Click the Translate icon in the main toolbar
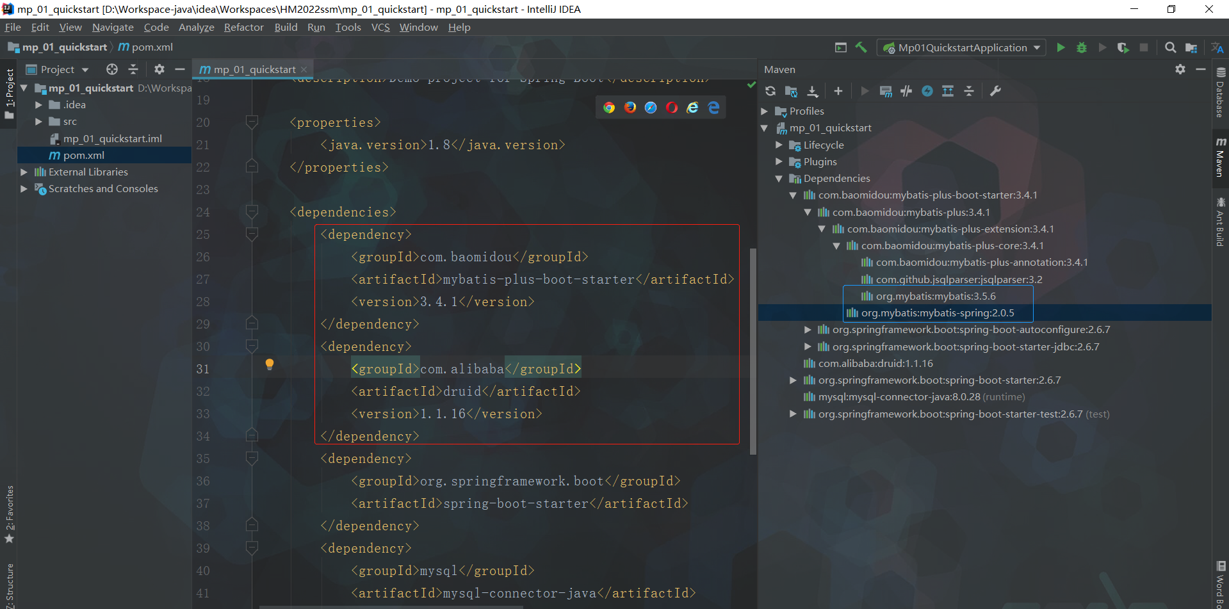 coord(1217,47)
